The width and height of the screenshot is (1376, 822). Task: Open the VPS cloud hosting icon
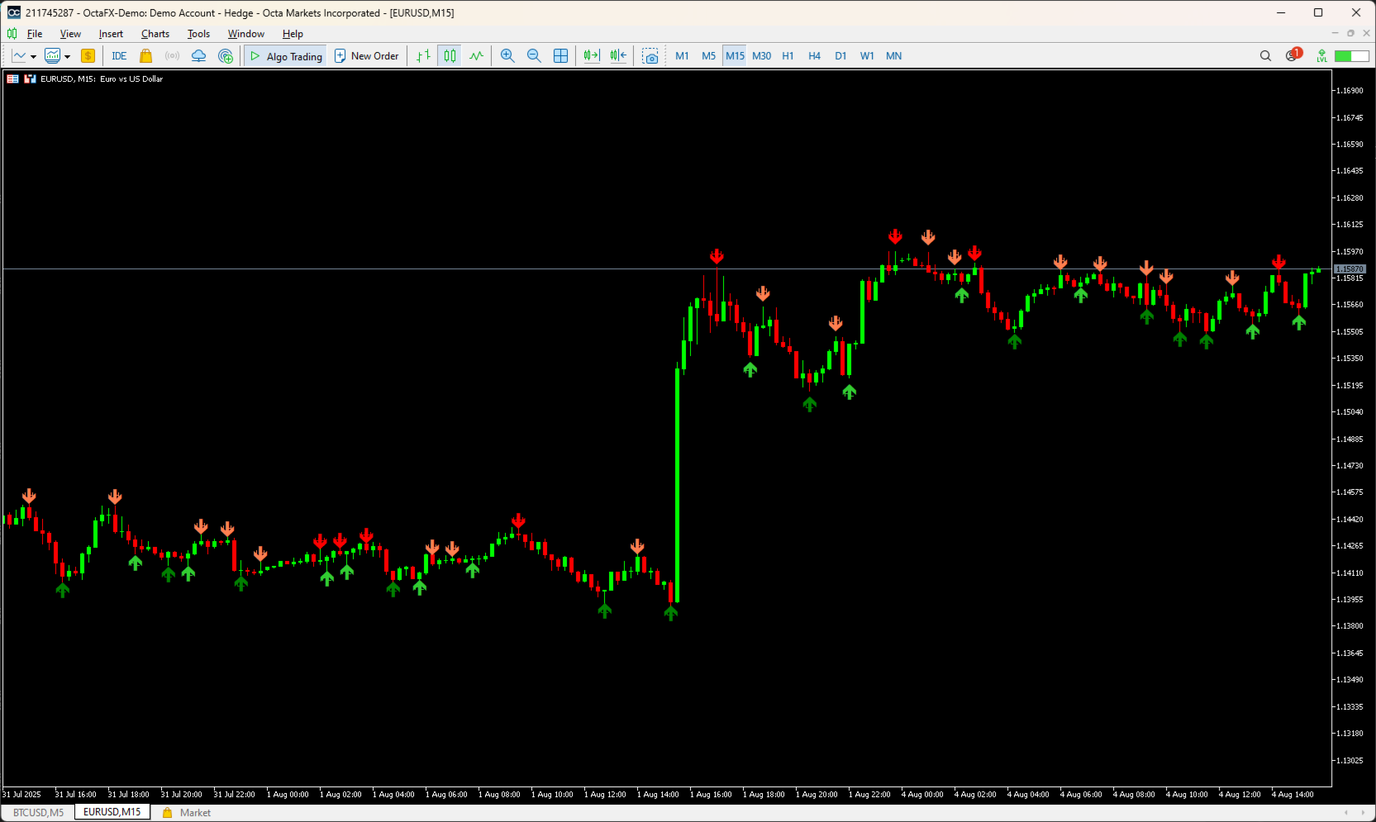click(x=198, y=56)
